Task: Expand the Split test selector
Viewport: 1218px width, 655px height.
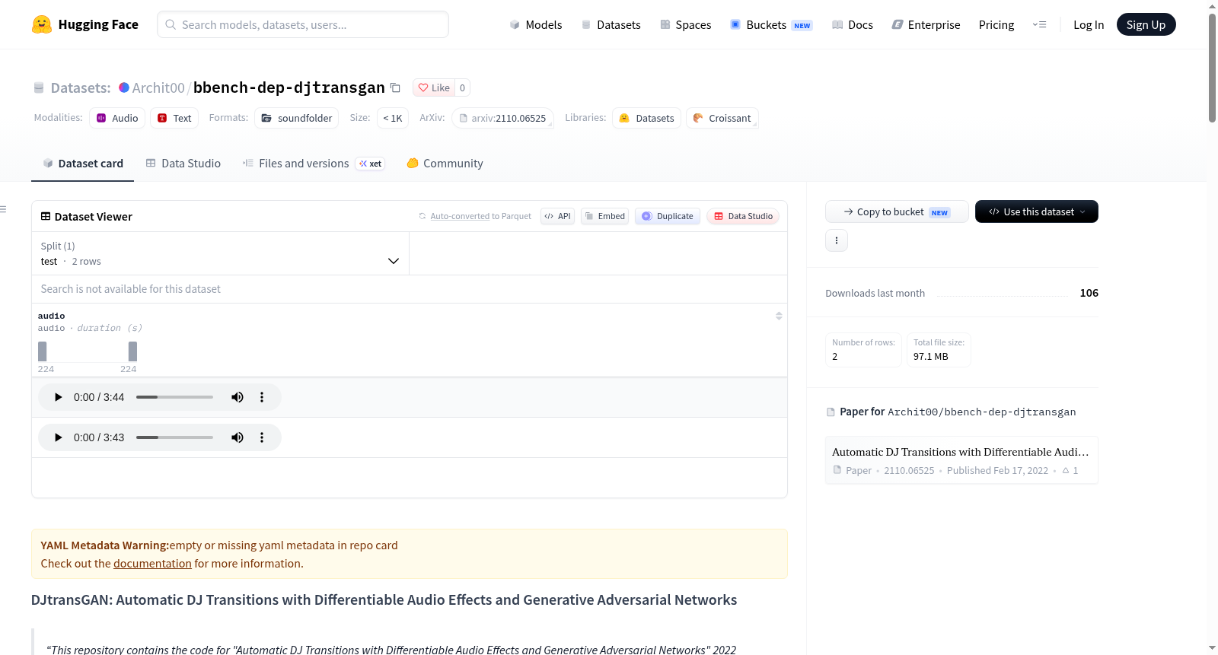Action: [220, 253]
